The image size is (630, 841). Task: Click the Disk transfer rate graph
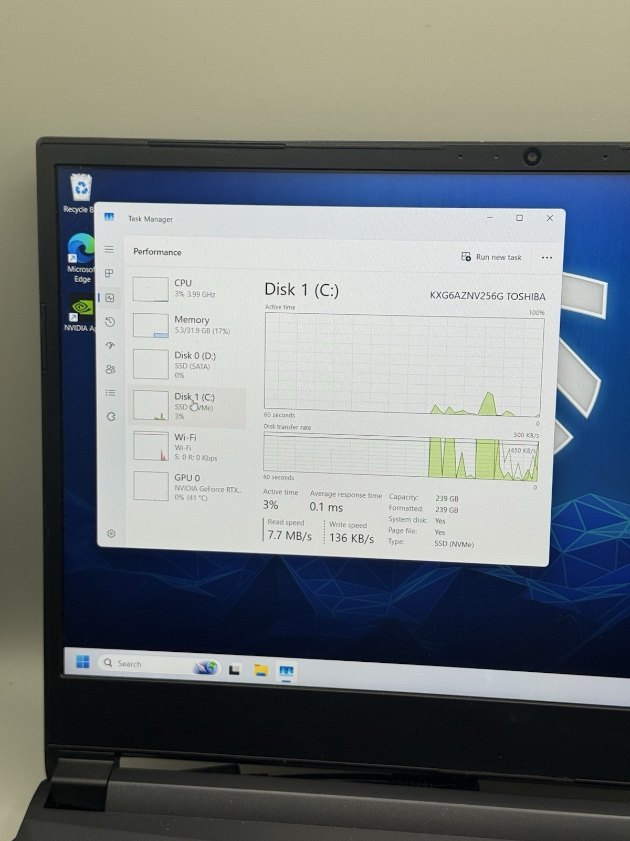point(401,457)
